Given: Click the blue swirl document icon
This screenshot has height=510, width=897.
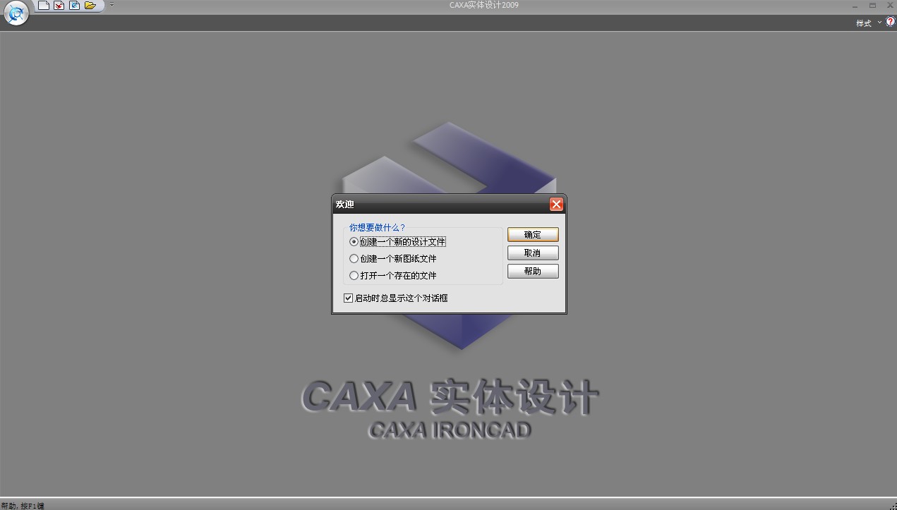Looking at the screenshot, I should click(75, 6).
